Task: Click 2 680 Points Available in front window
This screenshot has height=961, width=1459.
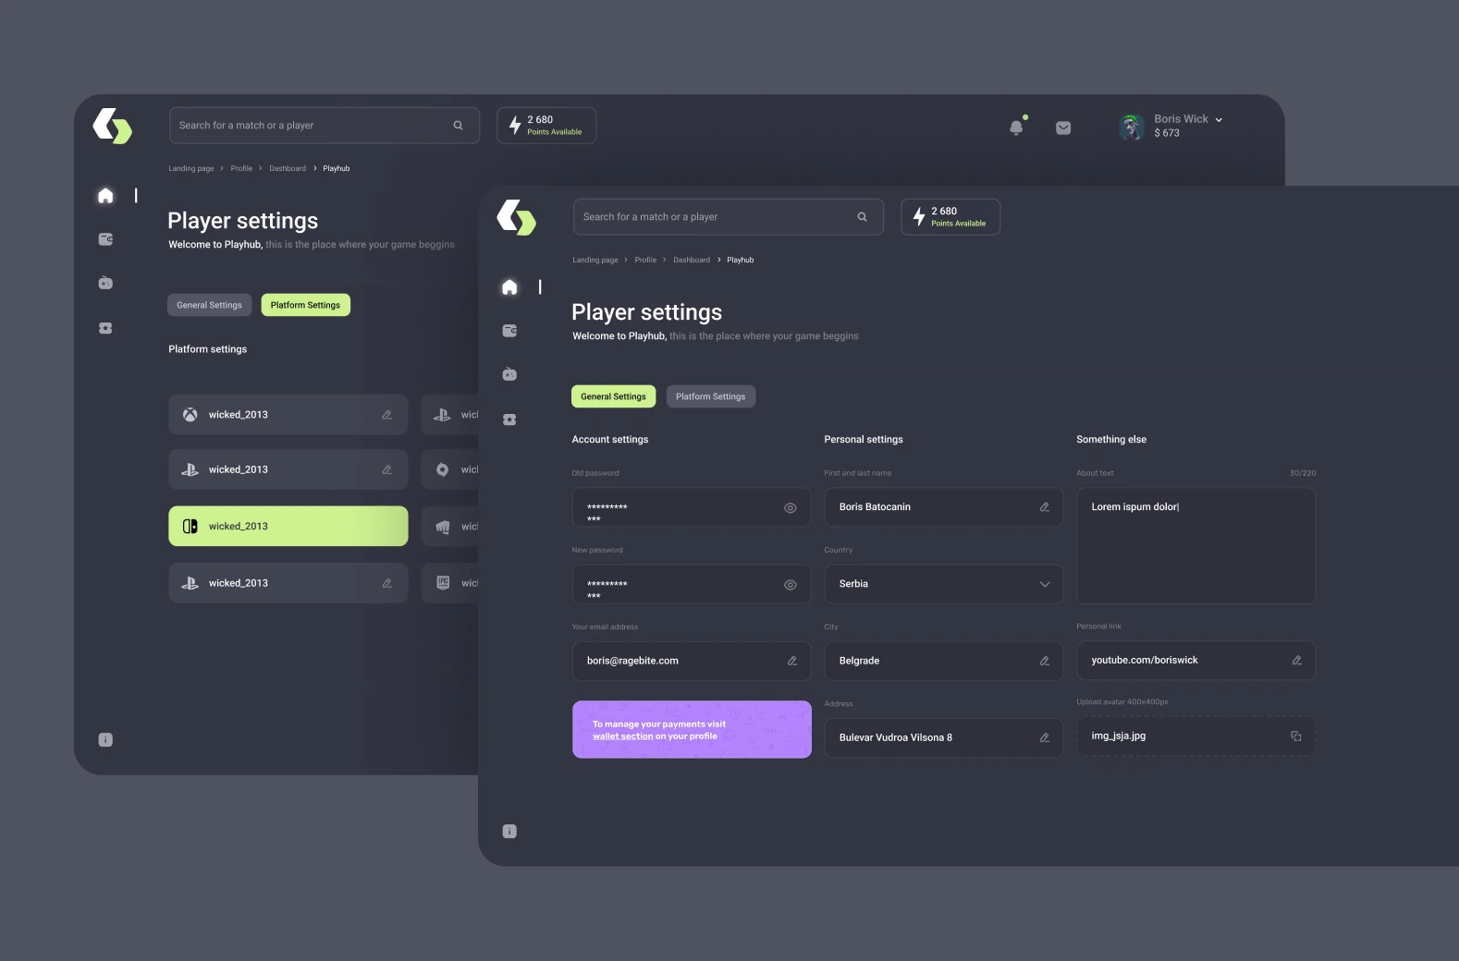Action: coord(950,217)
